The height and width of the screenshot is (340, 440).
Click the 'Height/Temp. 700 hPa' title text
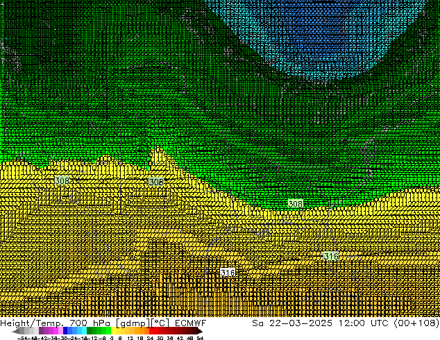[56, 323]
